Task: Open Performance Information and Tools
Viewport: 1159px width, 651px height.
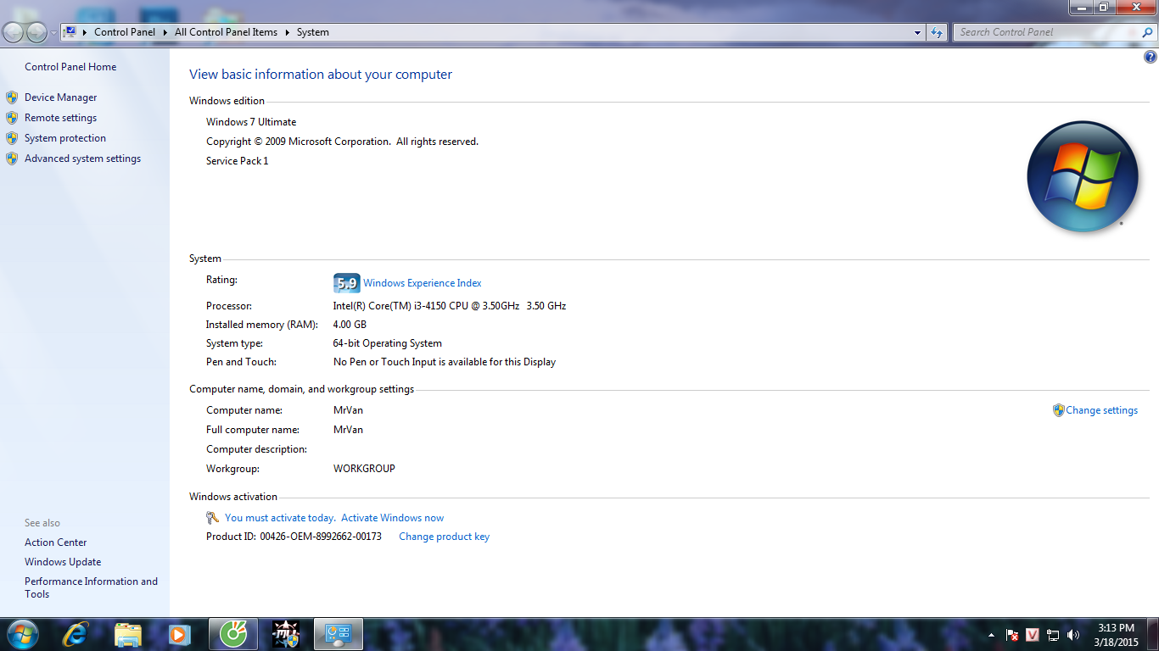Action: tap(91, 587)
